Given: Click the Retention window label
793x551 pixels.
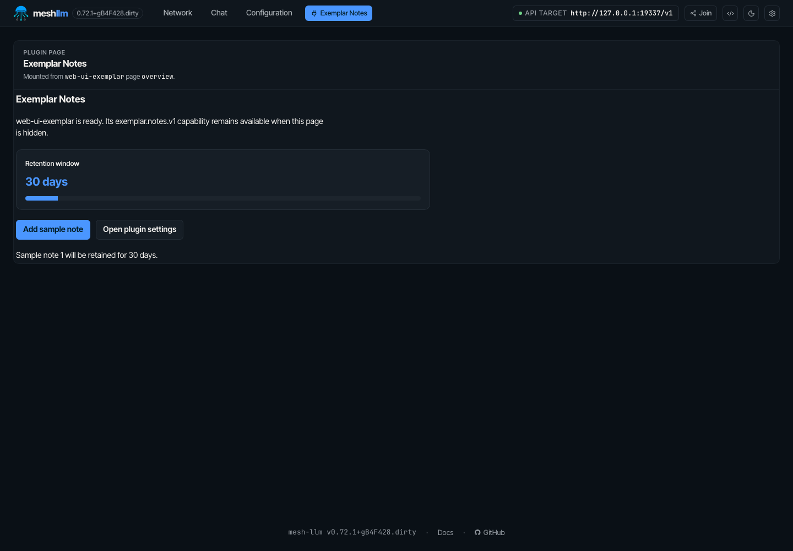Looking at the screenshot, I should [52, 164].
